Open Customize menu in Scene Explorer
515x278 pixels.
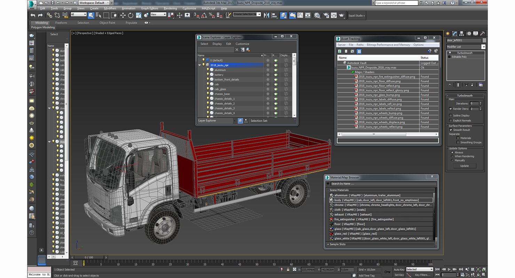click(242, 44)
